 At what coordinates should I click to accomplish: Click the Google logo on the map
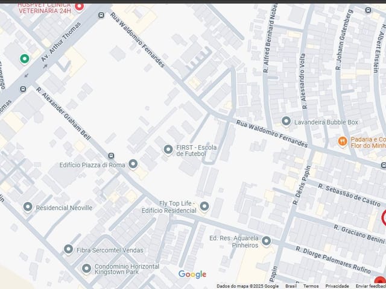click(x=192, y=275)
